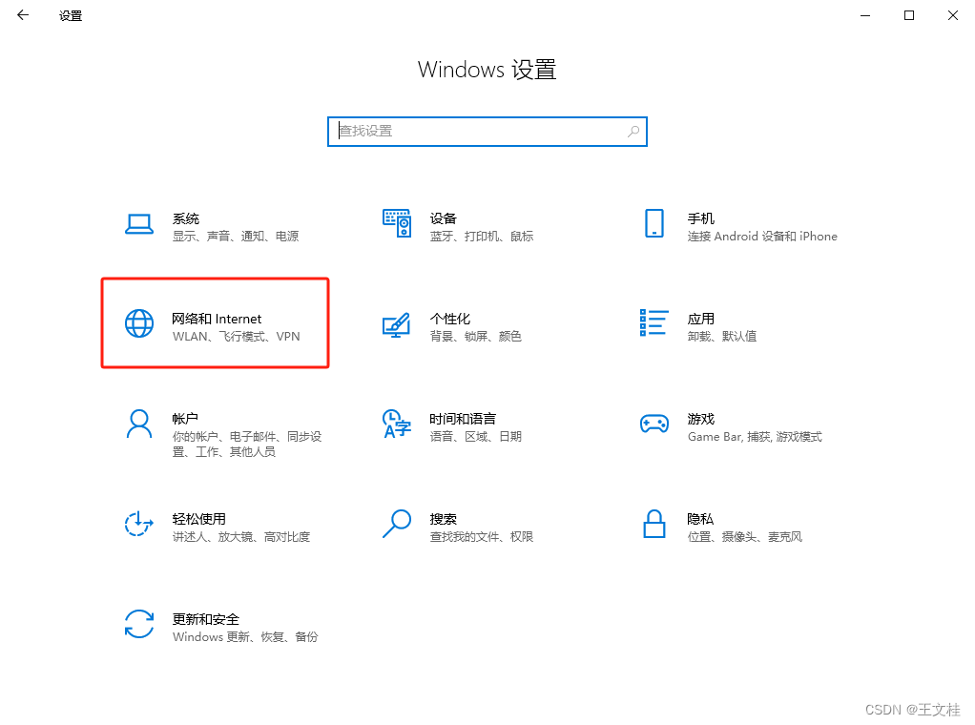The width and height of the screenshot is (975, 725).
Task: Click the text 讲述人、放大镜、高对比度
Action: [241, 537]
